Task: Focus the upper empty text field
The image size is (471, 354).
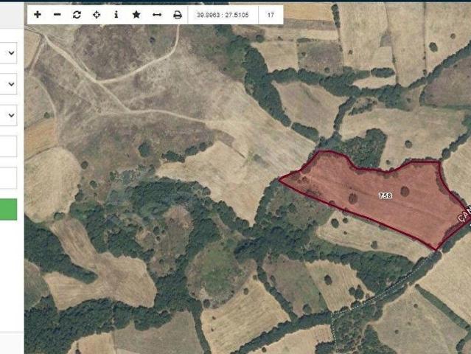Action: [8, 146]
